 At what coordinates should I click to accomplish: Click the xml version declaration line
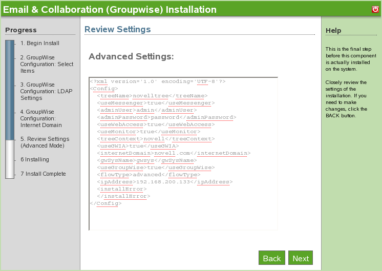158,81
